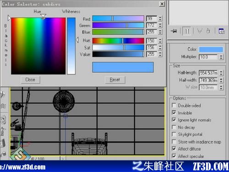
Task: Uncheck Affect specular option
Action: [174, 156]
